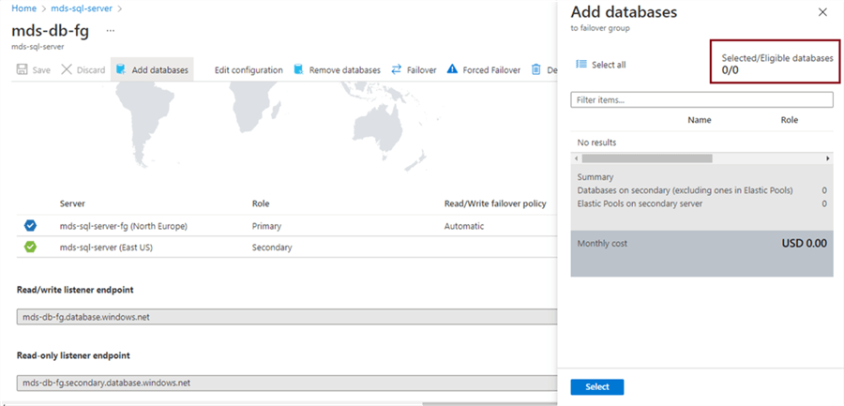Open the Edit configuration command
This screenshot has height=406, width=844.
point(249,70)
